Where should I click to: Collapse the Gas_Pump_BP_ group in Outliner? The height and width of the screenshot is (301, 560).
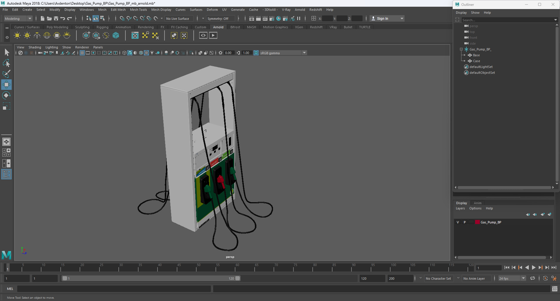point(461,49)
